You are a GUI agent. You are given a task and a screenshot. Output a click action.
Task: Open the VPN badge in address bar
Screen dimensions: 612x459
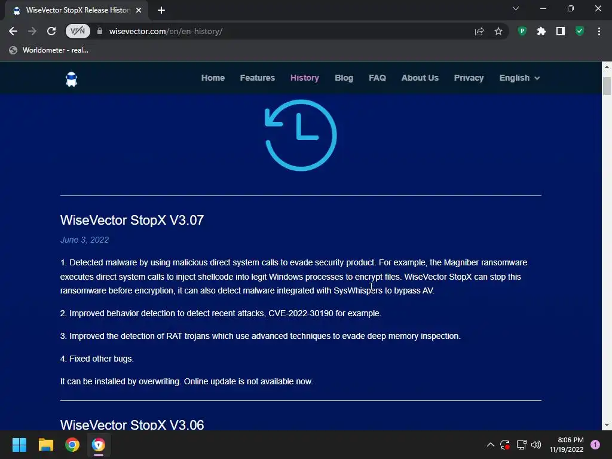point(78,31)
